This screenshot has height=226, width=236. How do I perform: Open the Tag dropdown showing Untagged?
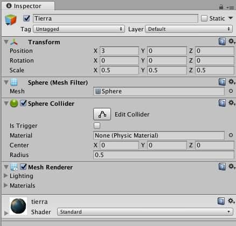pos(79,29)
